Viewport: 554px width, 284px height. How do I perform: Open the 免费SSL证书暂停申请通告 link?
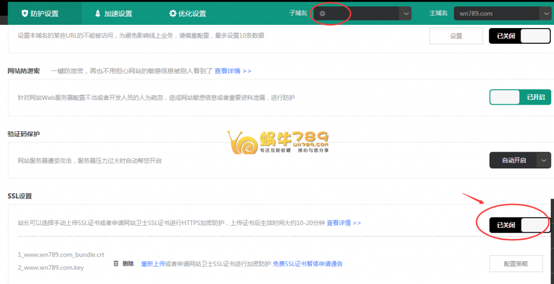pyautogui.click(x=307, y=263)
